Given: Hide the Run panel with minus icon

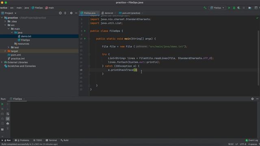Looking at the screenshot, I should coord(257,99).
